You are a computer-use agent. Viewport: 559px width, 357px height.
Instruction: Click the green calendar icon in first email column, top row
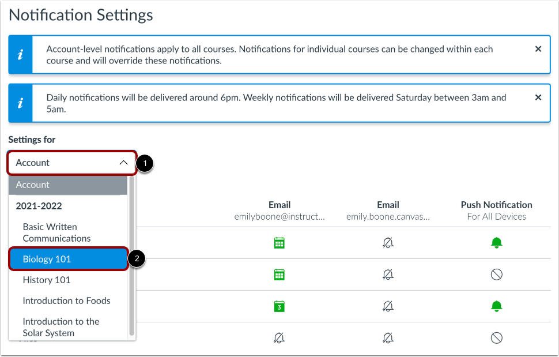coord(279,242)
